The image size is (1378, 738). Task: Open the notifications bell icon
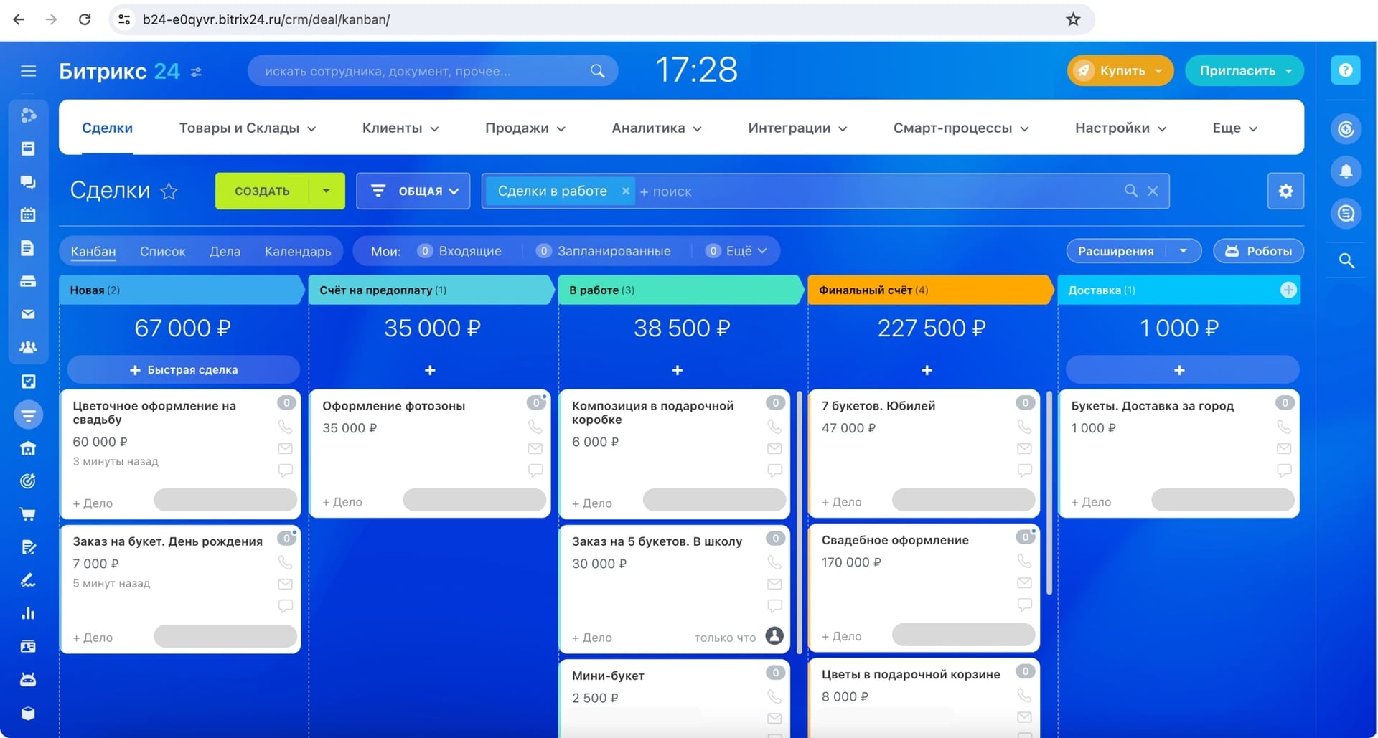(x=1346, y=171)
